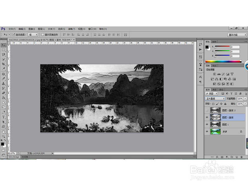Open the 类型 layer filter dropdown

click(x=211, y=94)
